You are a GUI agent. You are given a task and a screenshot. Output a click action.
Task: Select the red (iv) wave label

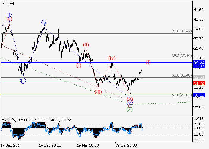click(x=112, y=58)
